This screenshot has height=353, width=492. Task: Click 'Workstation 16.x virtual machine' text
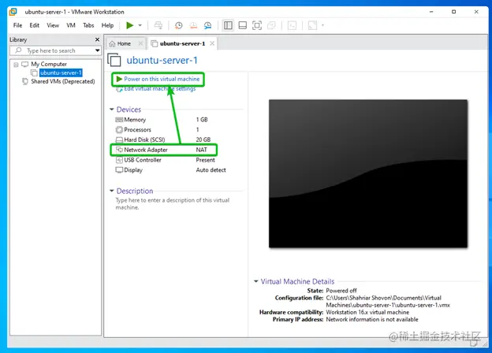coord(367,312)
